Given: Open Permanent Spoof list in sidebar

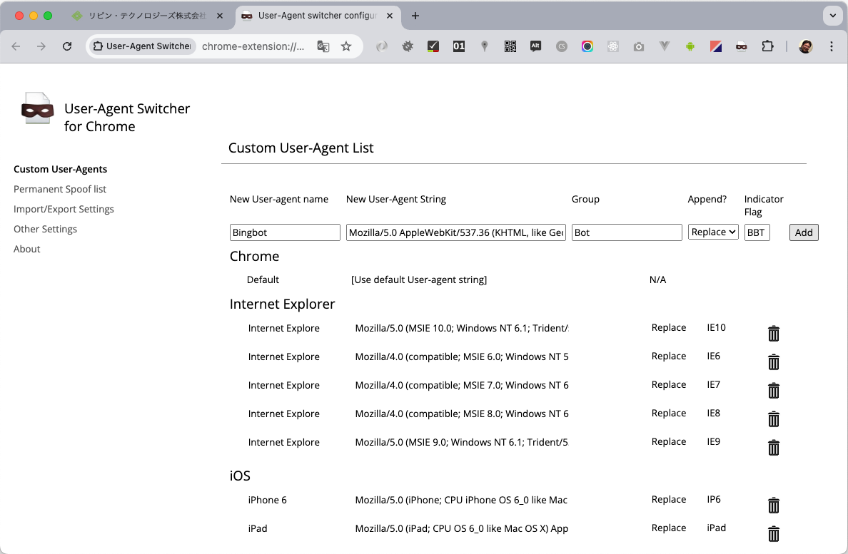Looking at the screenshot, I should click(60, 189).
